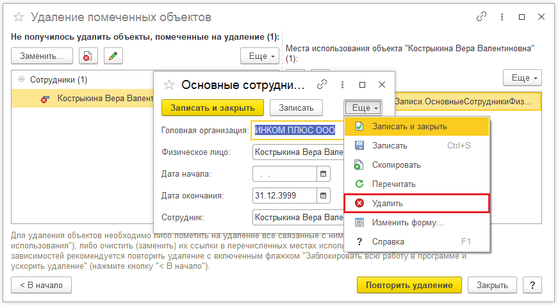This screenshot has width=560, height=306.
Task: Click the question mark help button
Action: click(532, 285)
